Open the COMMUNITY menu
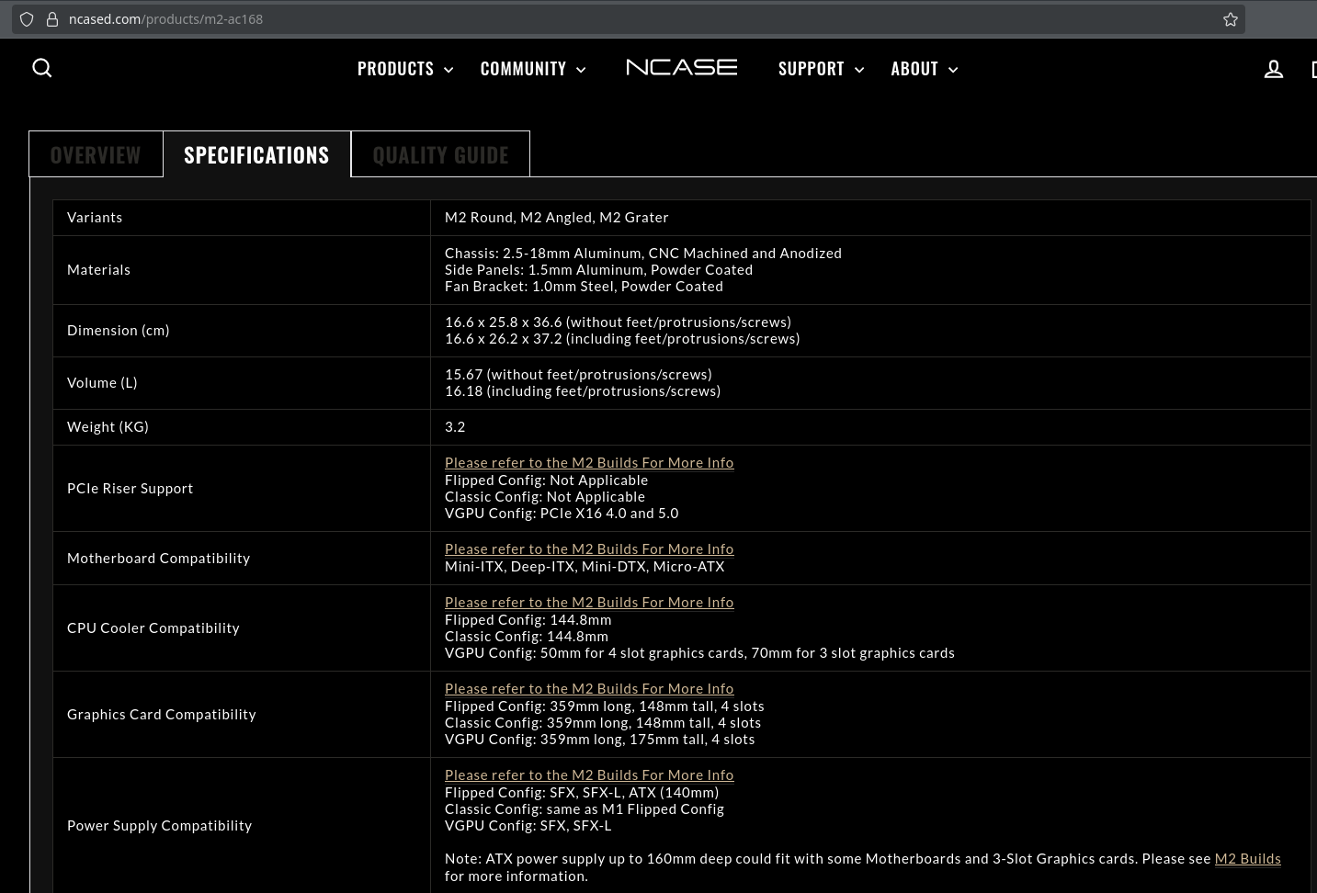This screenshot has height=893, width=1317. click(523, 69)
